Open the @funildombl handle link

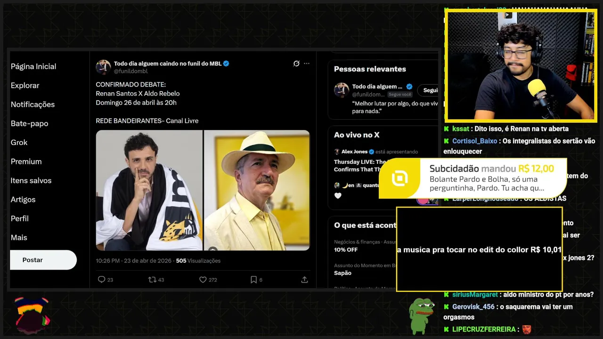coord(130,71)
